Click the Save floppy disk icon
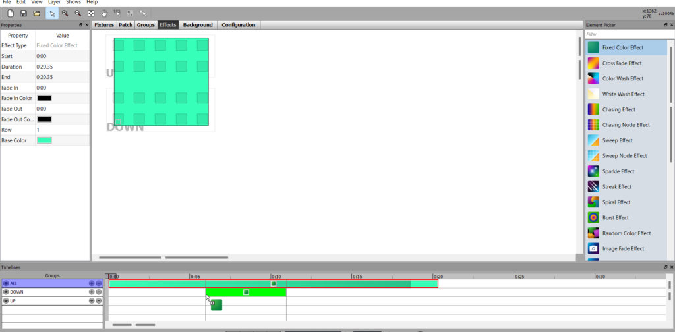Image resolution: width=675 pixels, height=332 pixels. click(x=23, y=13)
